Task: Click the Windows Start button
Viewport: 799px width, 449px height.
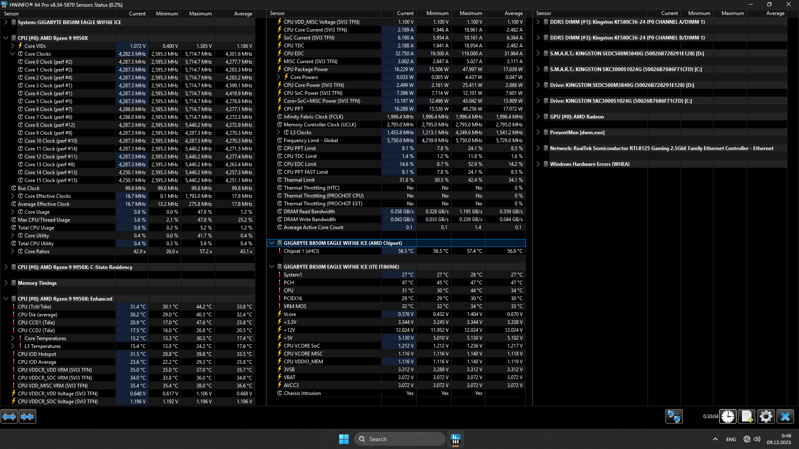Action: click(344, 439)
